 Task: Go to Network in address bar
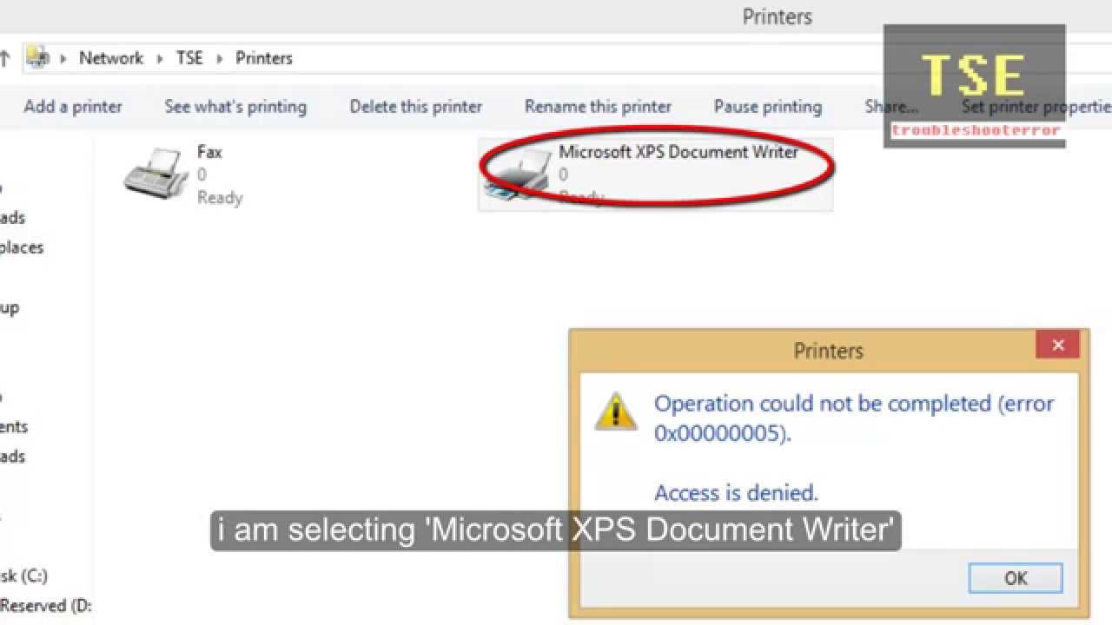click(111, 58)
